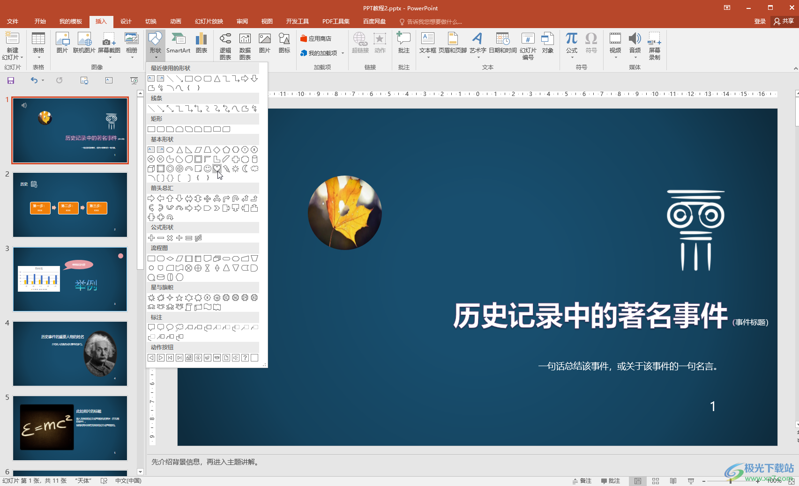Image resolution: width=799 pixels, height=486 pixels.
Task: Select the heart shape in basic shapes
Action: point(217,169)
